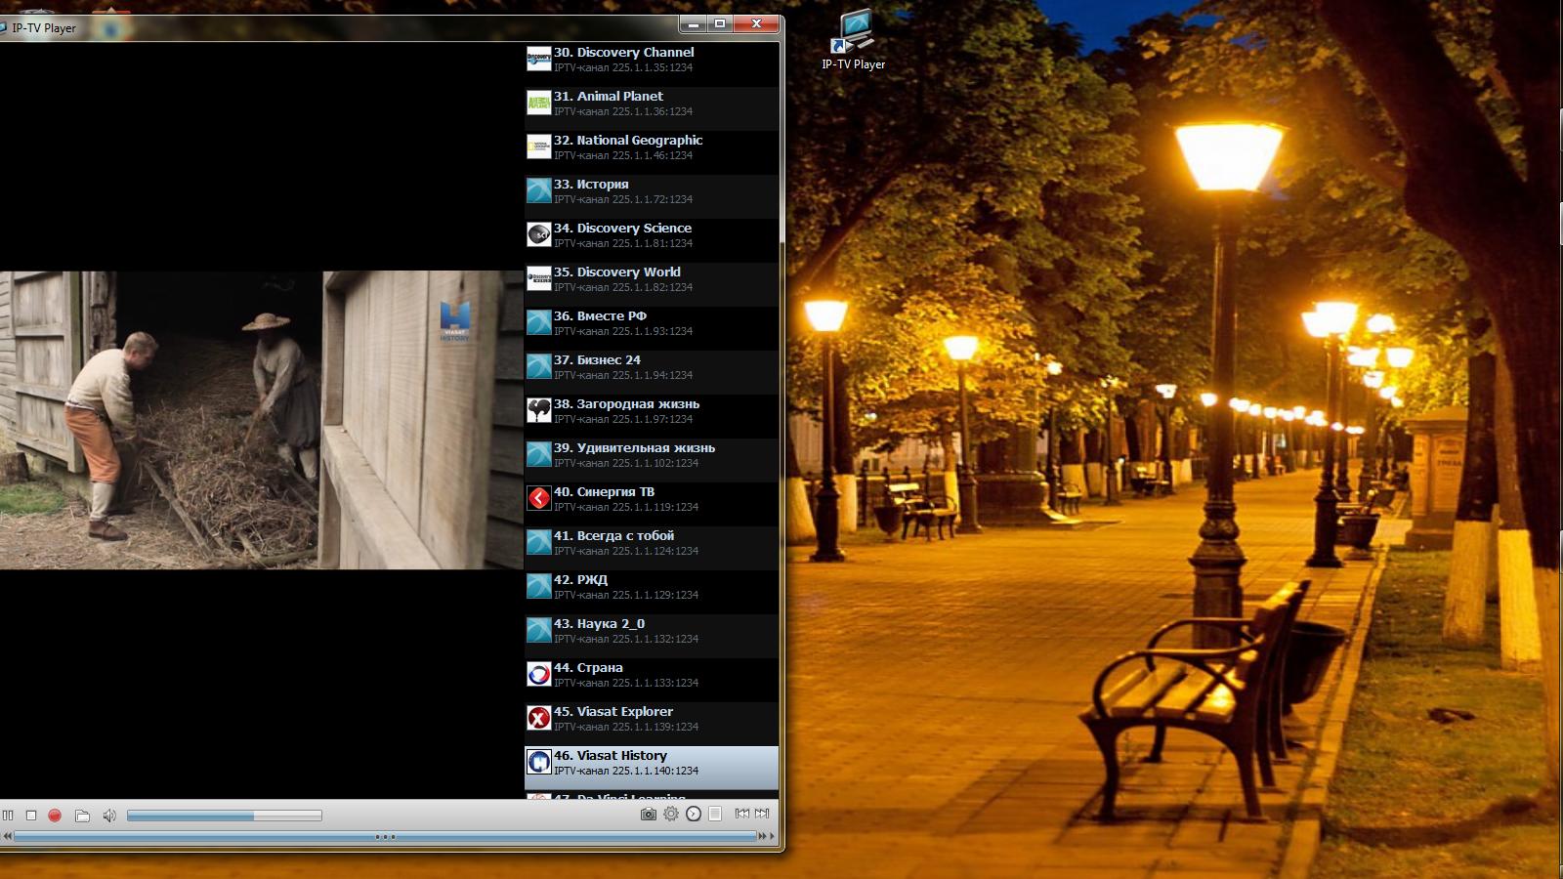
Task: Start recording with the red record button
Action: click(55, 816)
